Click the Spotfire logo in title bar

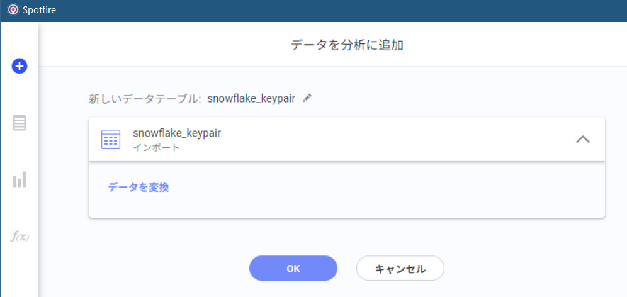pyautogui.click(x=13, y=10)
